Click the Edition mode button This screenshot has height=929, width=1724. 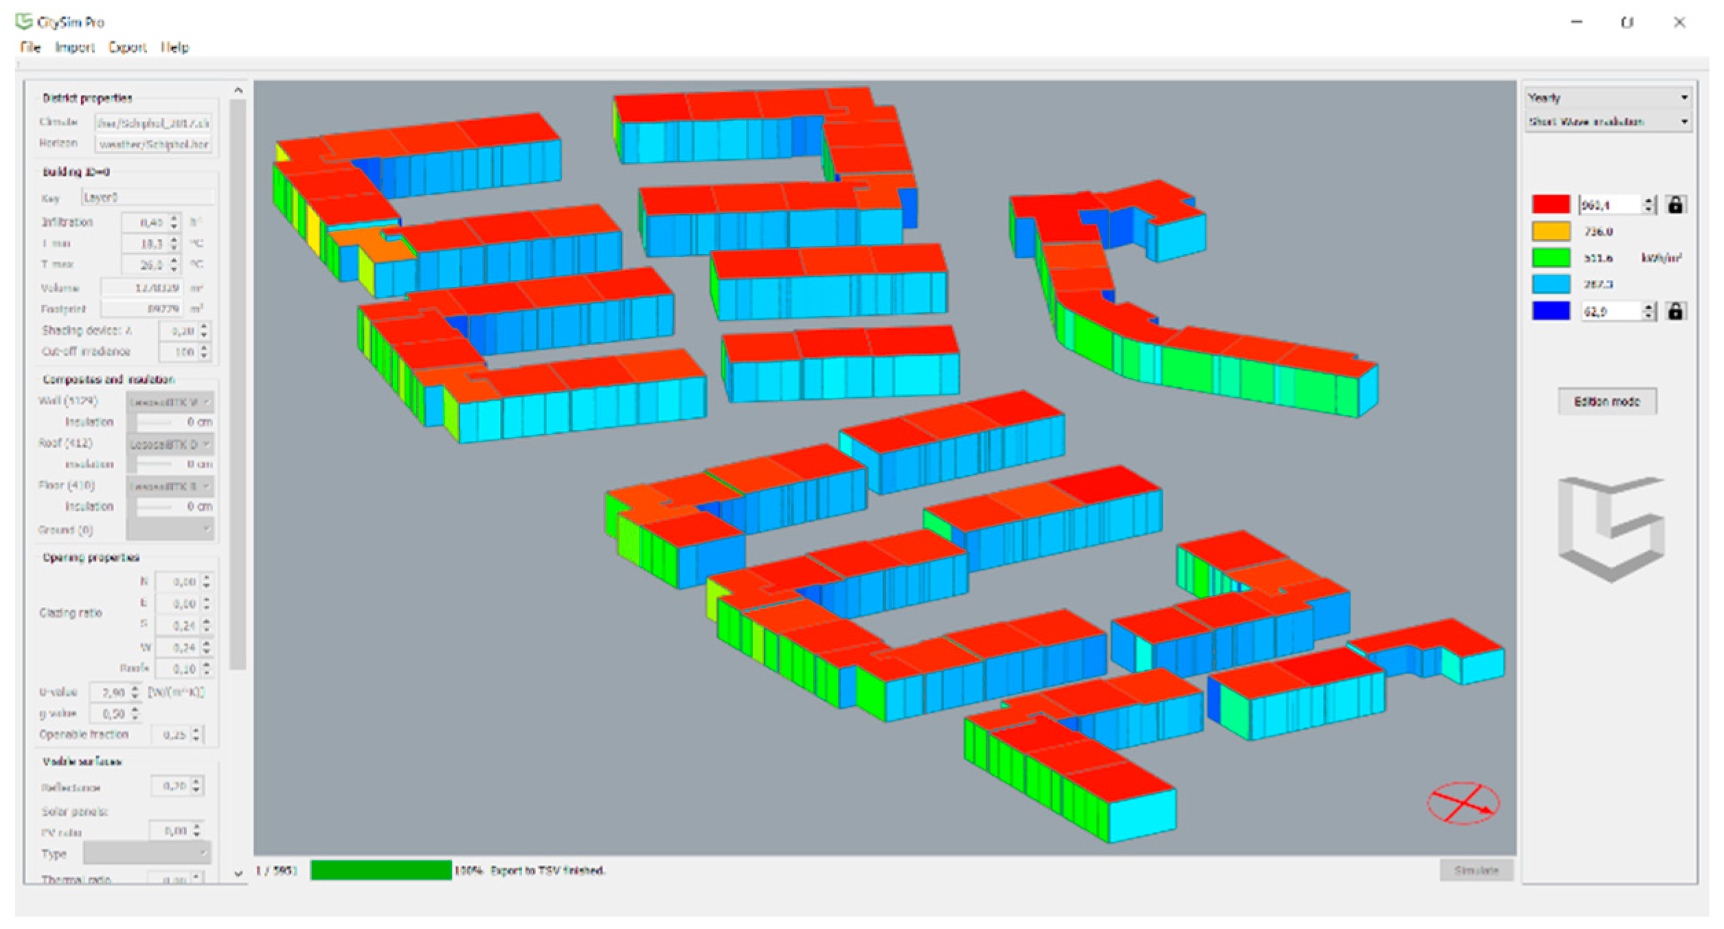1607,402
